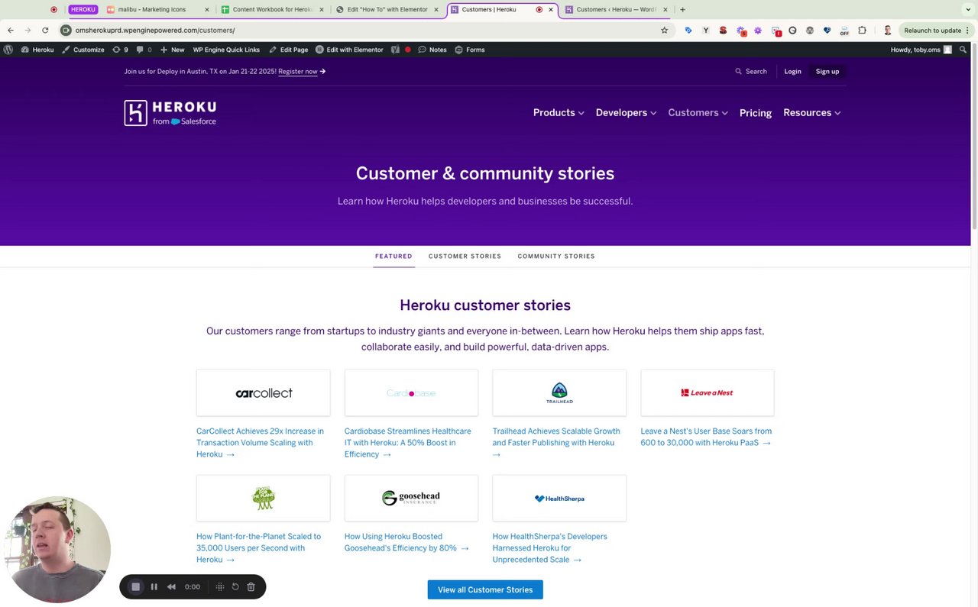Open the Trailhead logo card
The width and height of the screenshot is (978, 607).
559,393
